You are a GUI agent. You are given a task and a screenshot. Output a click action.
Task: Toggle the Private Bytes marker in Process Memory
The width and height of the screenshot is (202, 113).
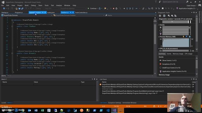[190, 37]
